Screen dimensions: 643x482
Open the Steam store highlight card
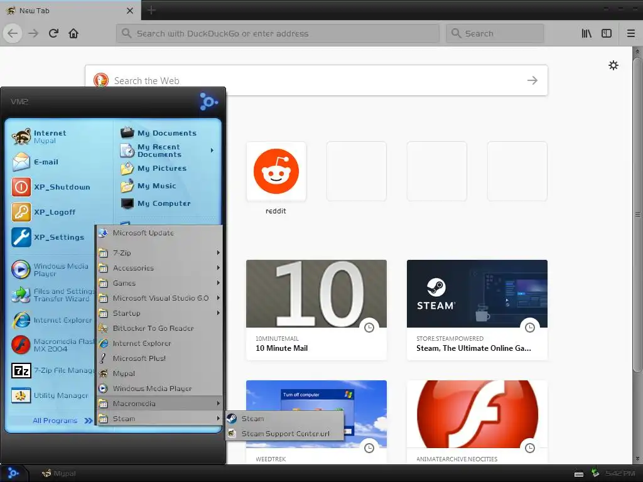point(477,310)
